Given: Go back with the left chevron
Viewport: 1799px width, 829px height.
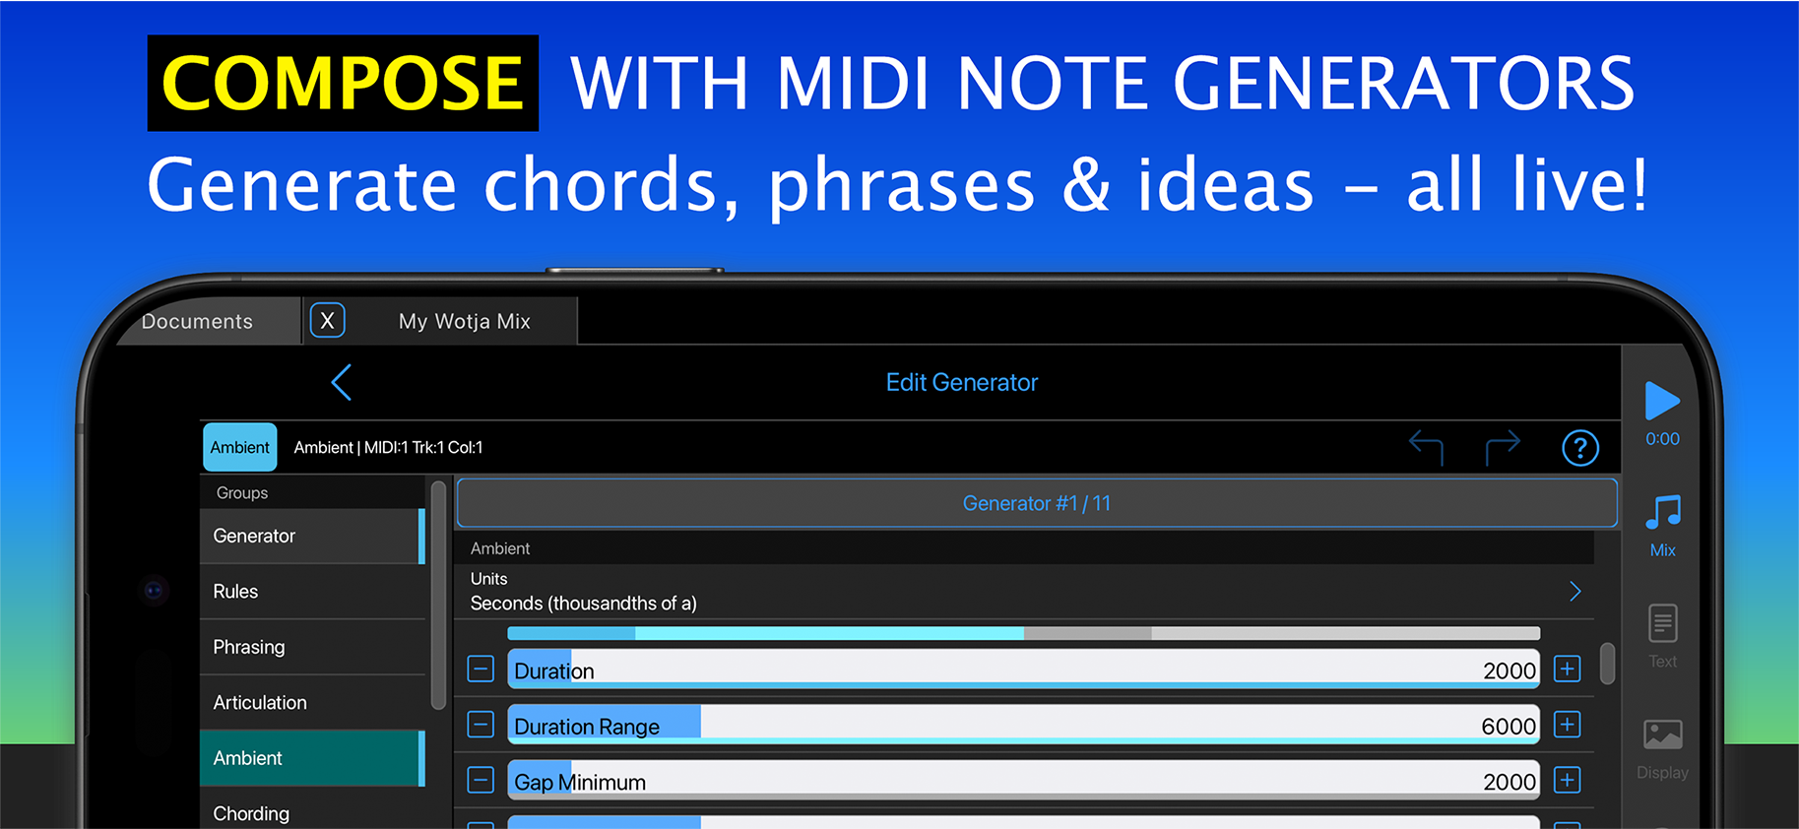Looking at the screenshot, I should (x=342, y=383).
